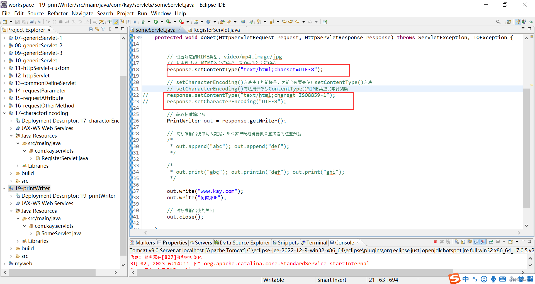
Task: Click the Sogou emoji smiley icon
Action: point(484,279)
